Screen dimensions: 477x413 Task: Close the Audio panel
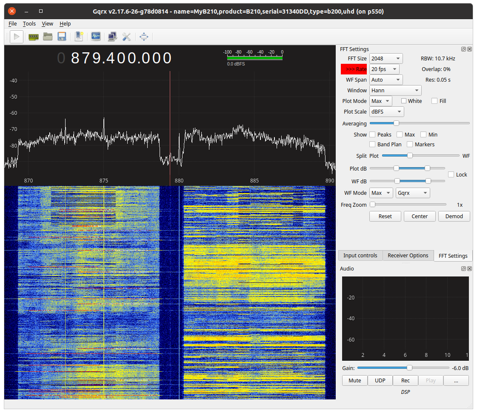click(x=469, y=268)
